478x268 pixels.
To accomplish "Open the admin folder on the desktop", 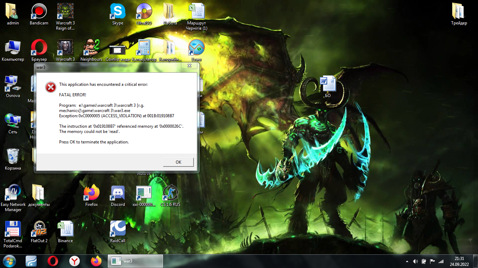I will (13, 14).
